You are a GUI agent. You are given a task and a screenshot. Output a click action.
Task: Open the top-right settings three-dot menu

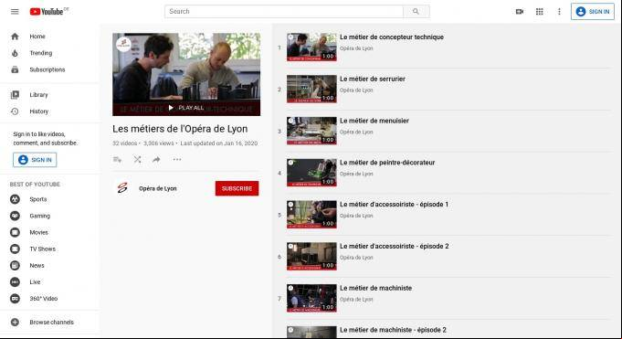pos(559,12)
